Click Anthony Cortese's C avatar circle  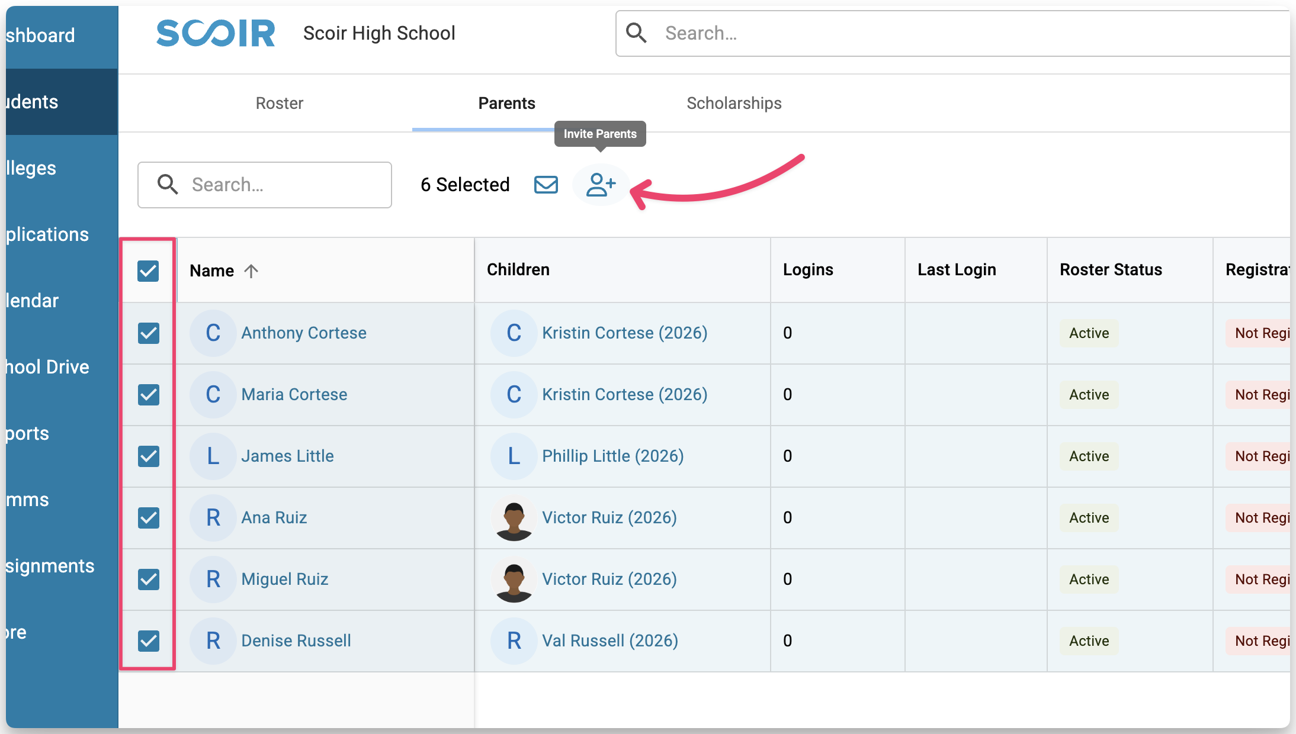213,333
